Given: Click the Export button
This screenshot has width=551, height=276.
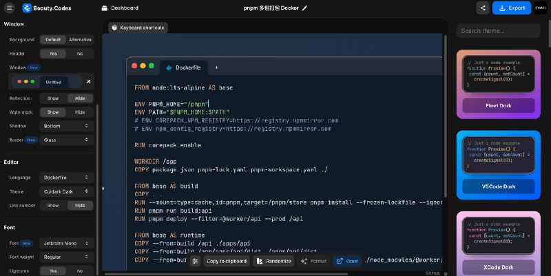Looking at the screenshot, I should 512,8.
